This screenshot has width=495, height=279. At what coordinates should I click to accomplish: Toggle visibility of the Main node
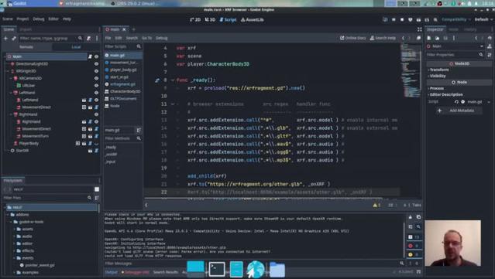[96, 56]
